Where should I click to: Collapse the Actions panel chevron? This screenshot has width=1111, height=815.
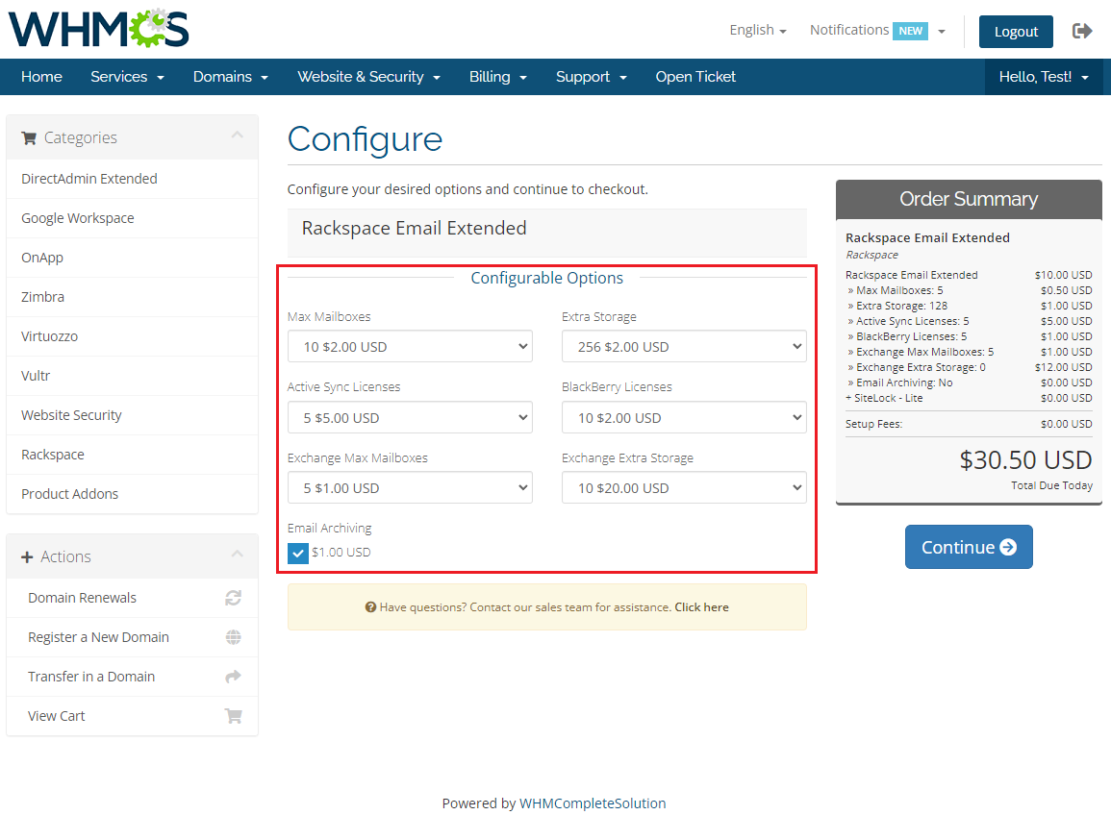(x=238, y=554)
